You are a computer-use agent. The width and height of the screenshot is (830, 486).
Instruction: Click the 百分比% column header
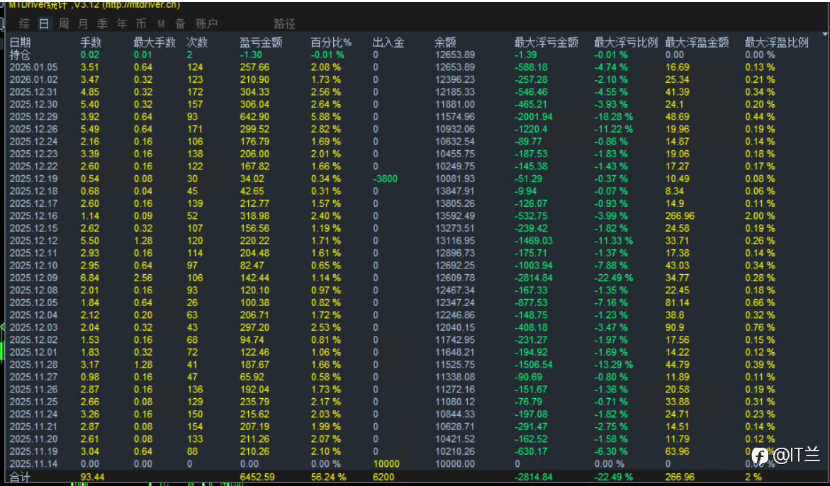coord(331,43)
